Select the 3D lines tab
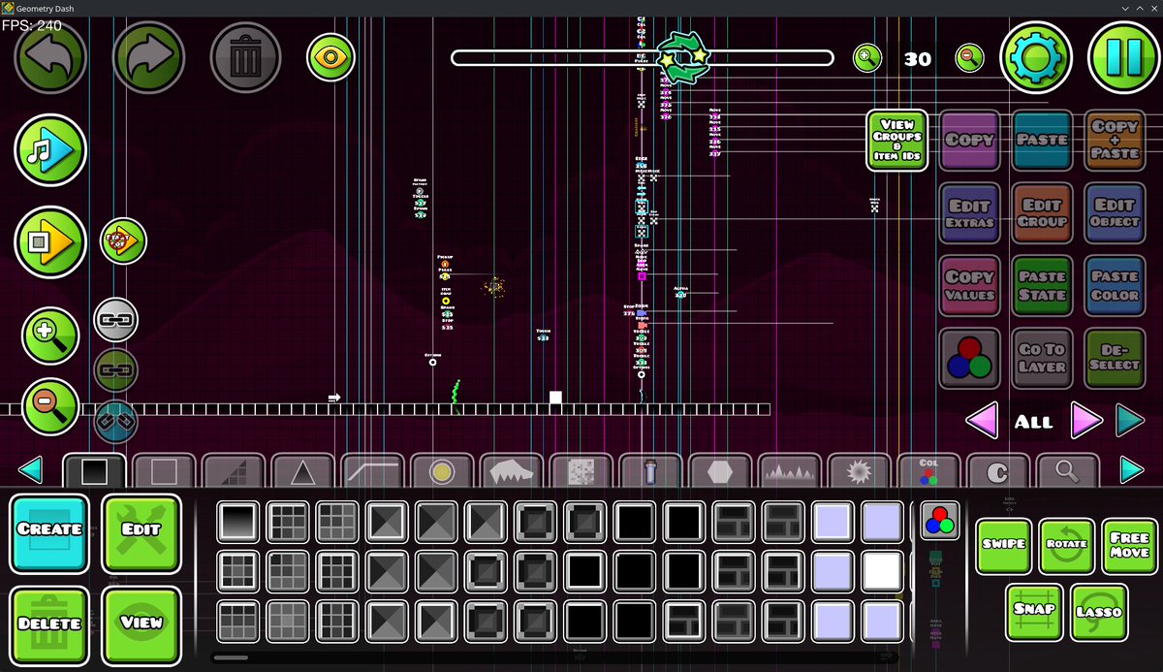The image size is (1163, 672). (373, 471)
